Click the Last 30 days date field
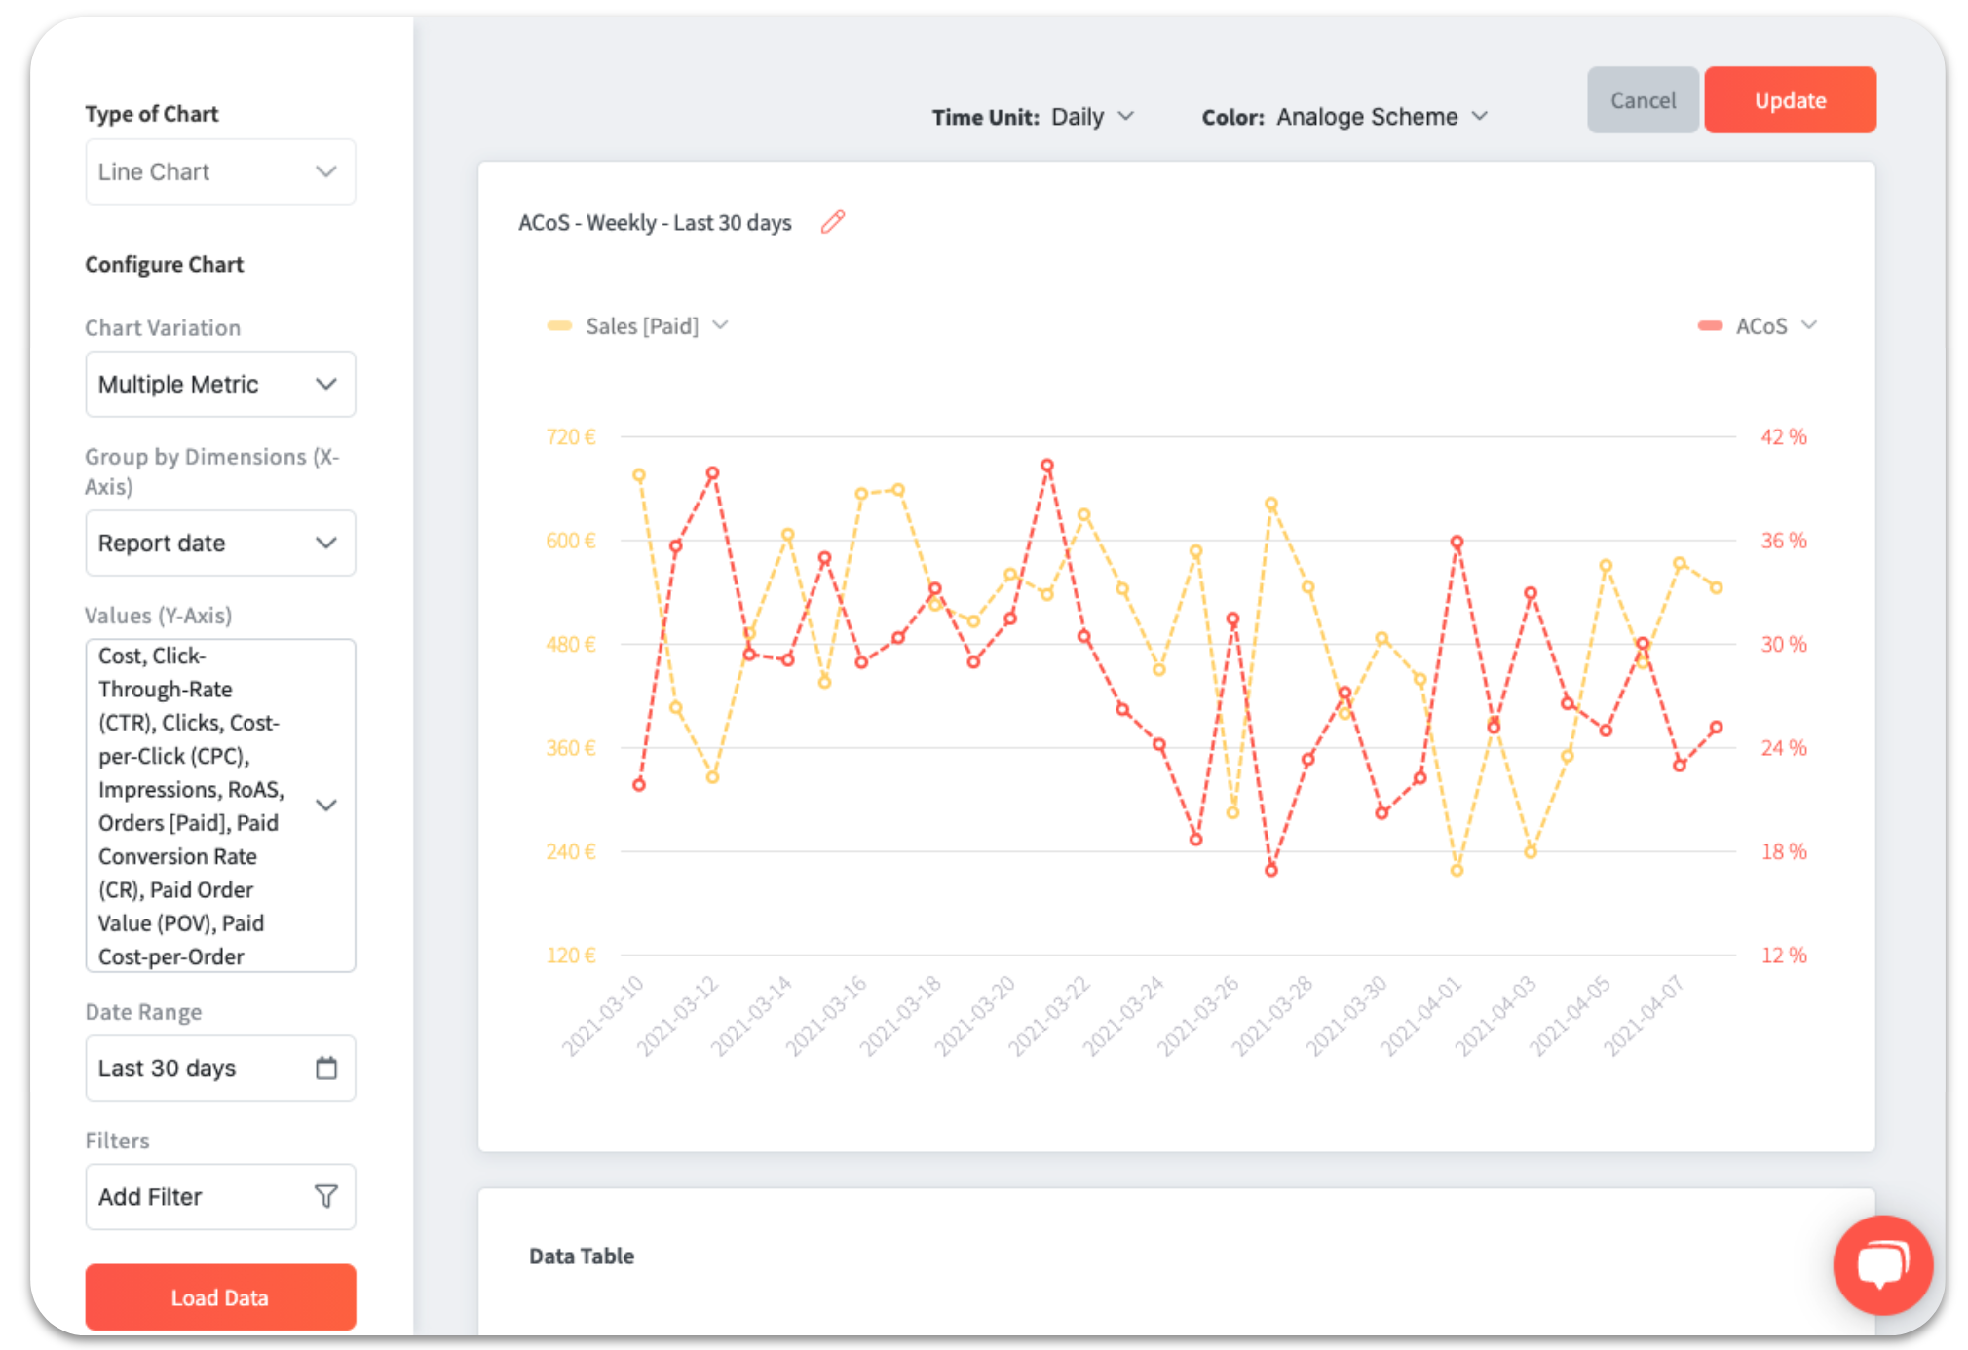 pos(195,1068)
